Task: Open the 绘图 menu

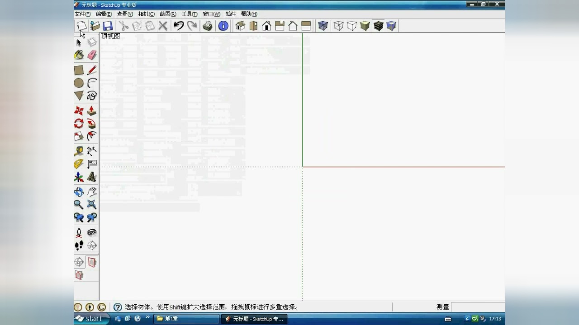Action: (168, 14)
